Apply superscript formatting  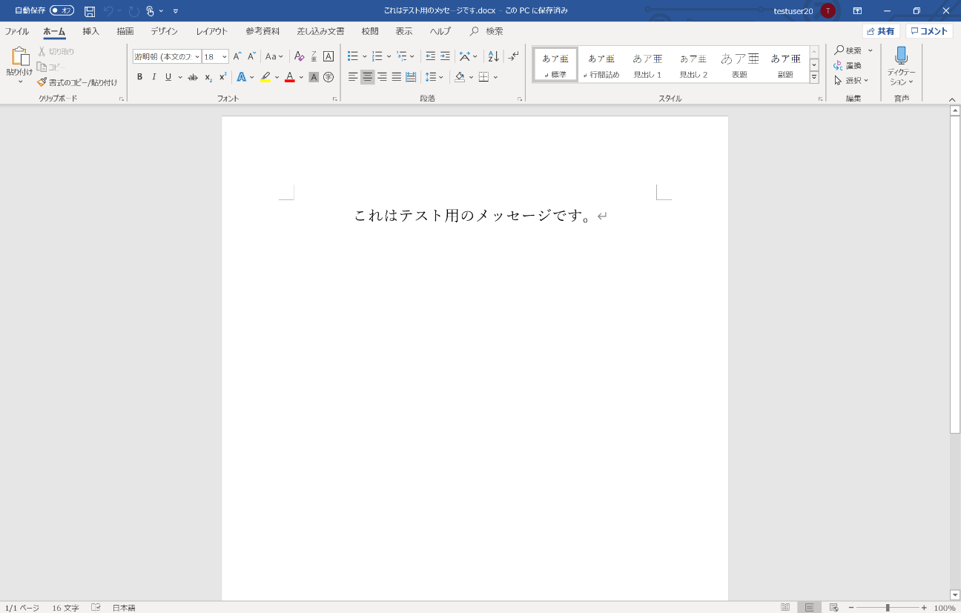coord(222,77)
